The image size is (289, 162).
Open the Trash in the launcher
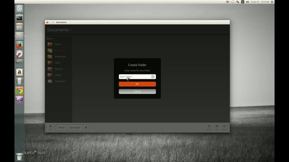tap(19, 157)
